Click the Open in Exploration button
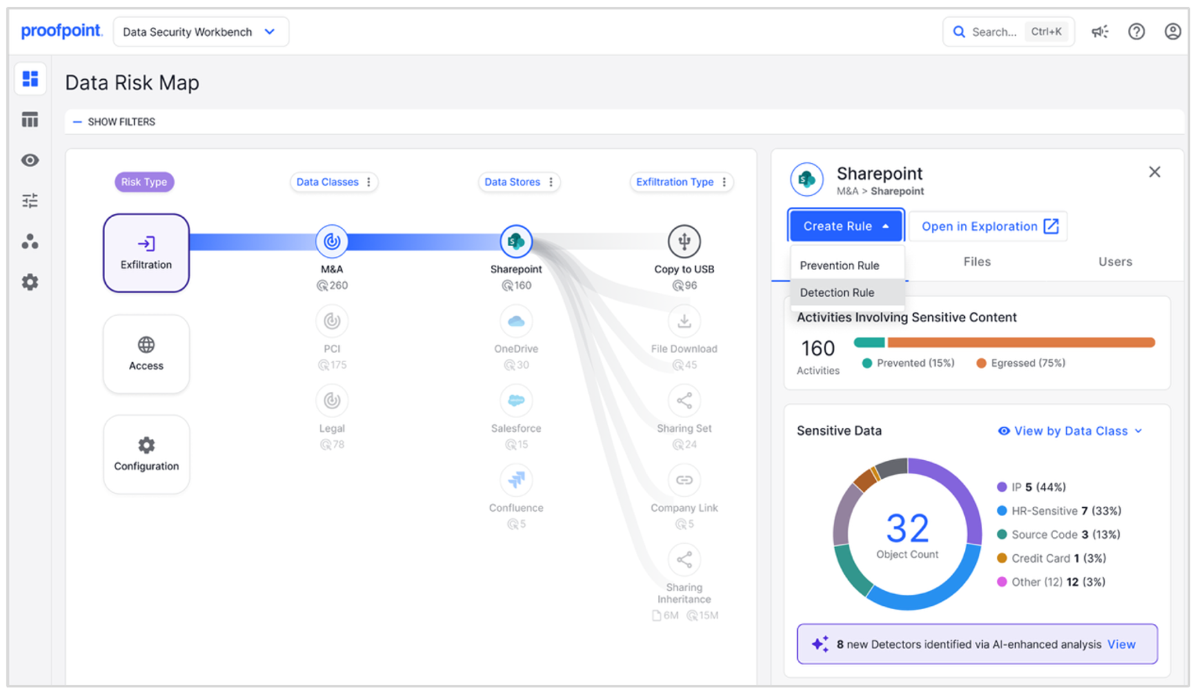The width and height of the screenshot is (1197, 696). (x=989, y=226)
